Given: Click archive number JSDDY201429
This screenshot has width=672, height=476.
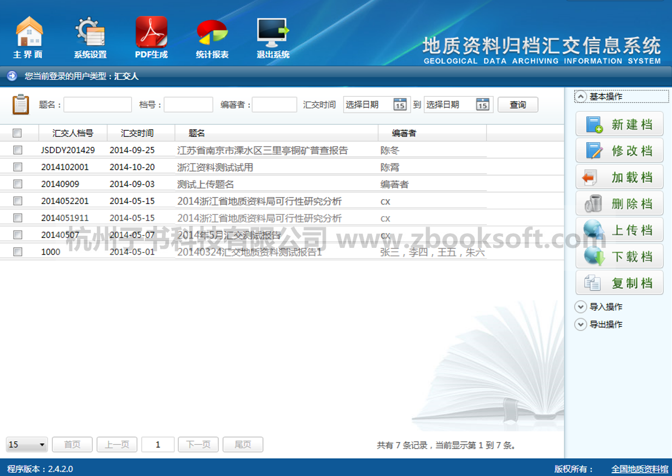Looking at the screenshot, I should click(68, 150).
